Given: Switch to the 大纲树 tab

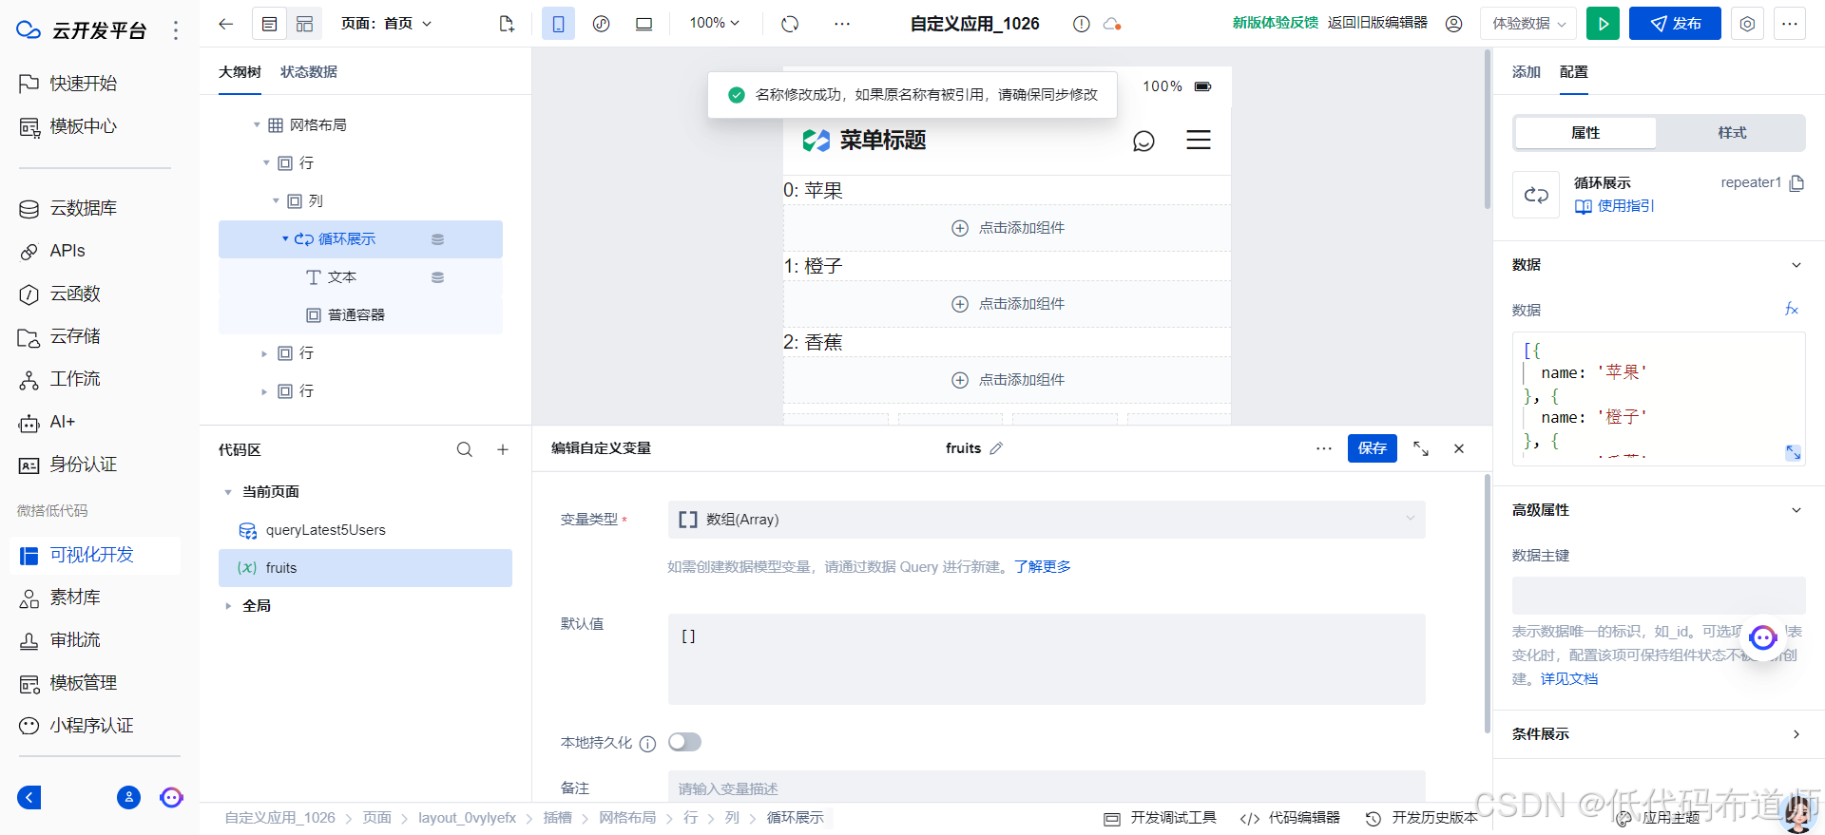Looking at the screenshot, I should [240, 72].
